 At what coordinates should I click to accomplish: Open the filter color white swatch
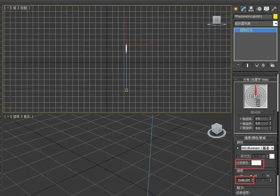pos(256,163)
